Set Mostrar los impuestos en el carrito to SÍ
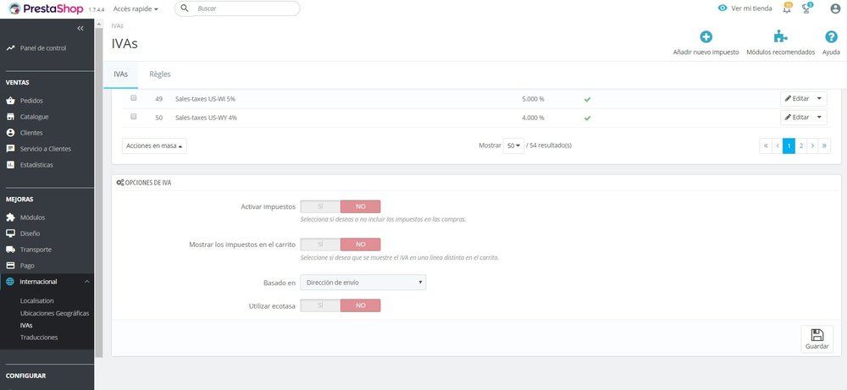 pos(320,244)
